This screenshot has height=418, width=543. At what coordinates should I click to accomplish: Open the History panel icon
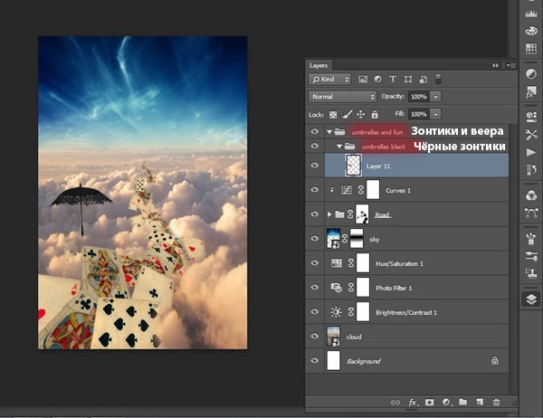pos(531,170)
